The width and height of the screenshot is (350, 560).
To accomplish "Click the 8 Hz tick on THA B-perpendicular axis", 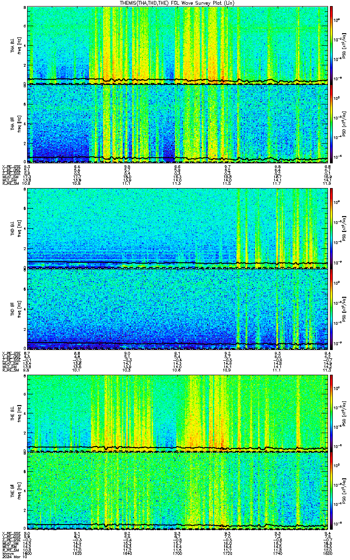I will pos(25,8).
